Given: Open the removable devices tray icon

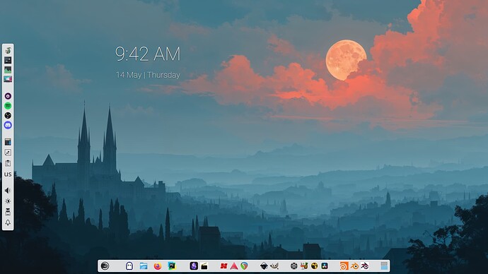Looking at the screenshot, I should pyautogui.click(x=8, y=212).
